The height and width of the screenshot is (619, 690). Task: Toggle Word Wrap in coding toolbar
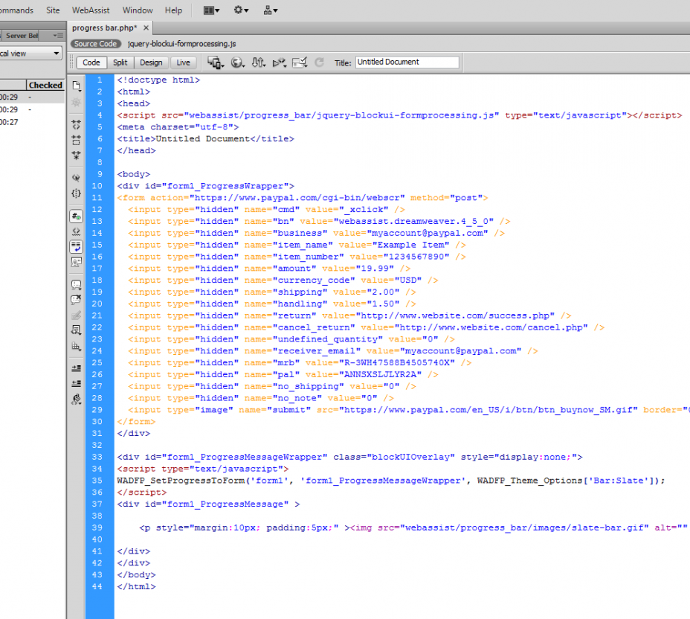(x=76, y=247)
